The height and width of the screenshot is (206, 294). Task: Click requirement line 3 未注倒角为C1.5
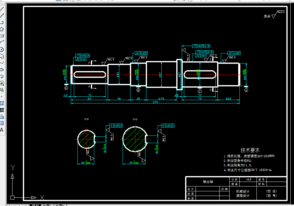238,165
